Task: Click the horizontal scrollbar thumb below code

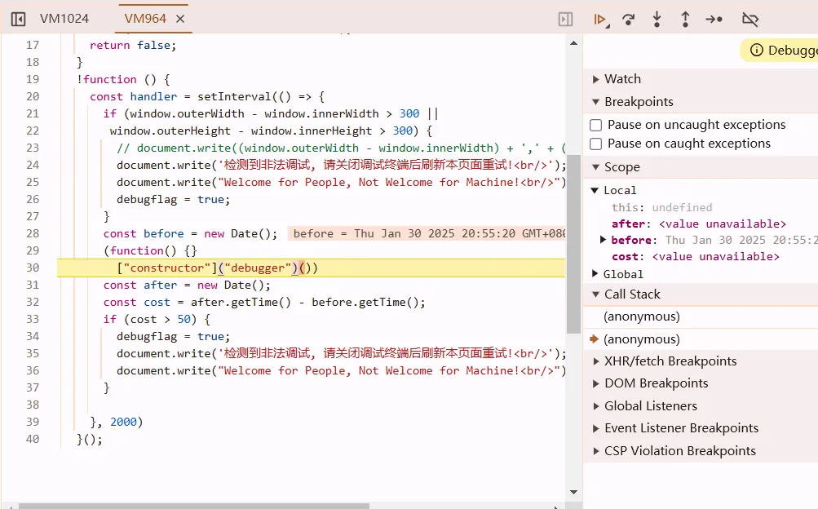Action: pos(194,506)
